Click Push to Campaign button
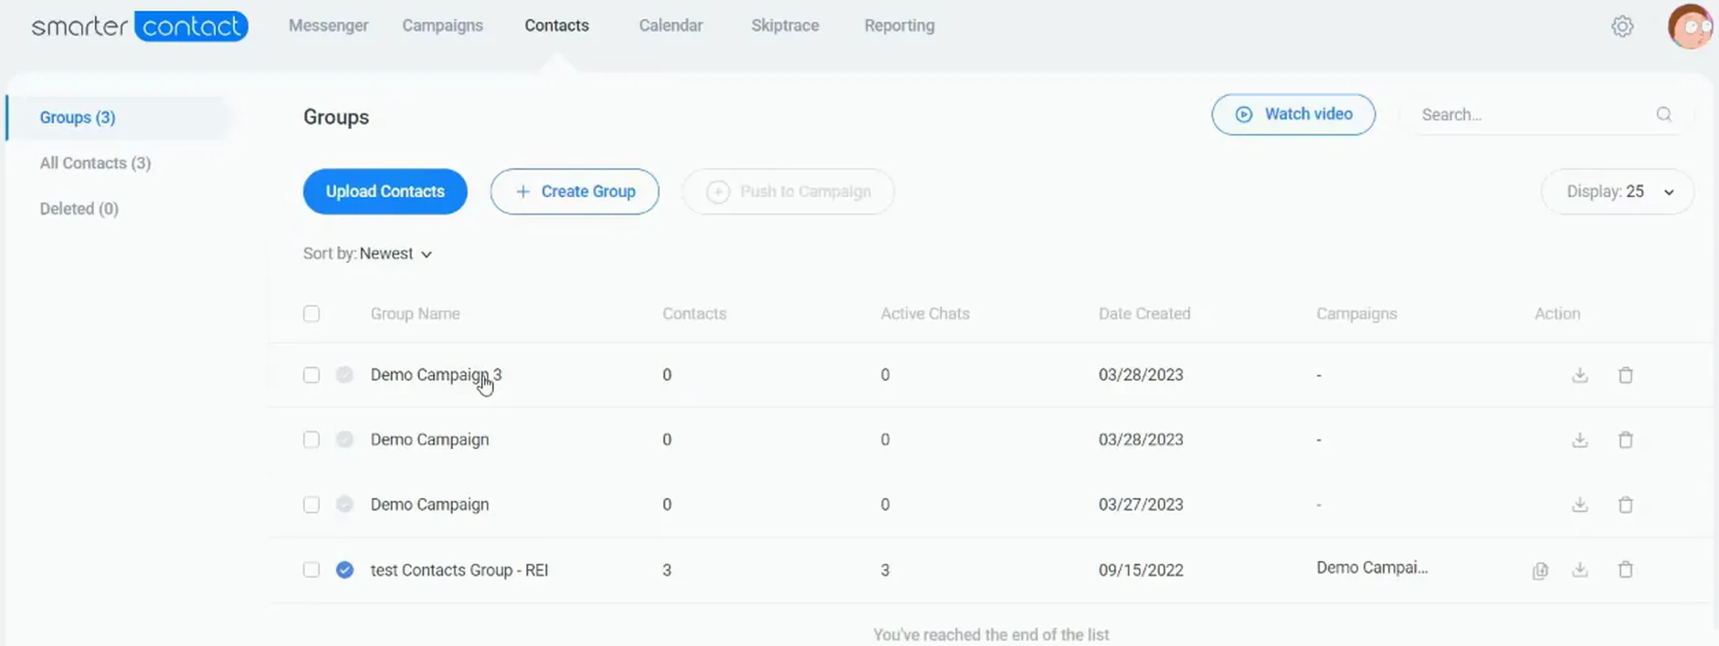 click(x=788, y=192)
